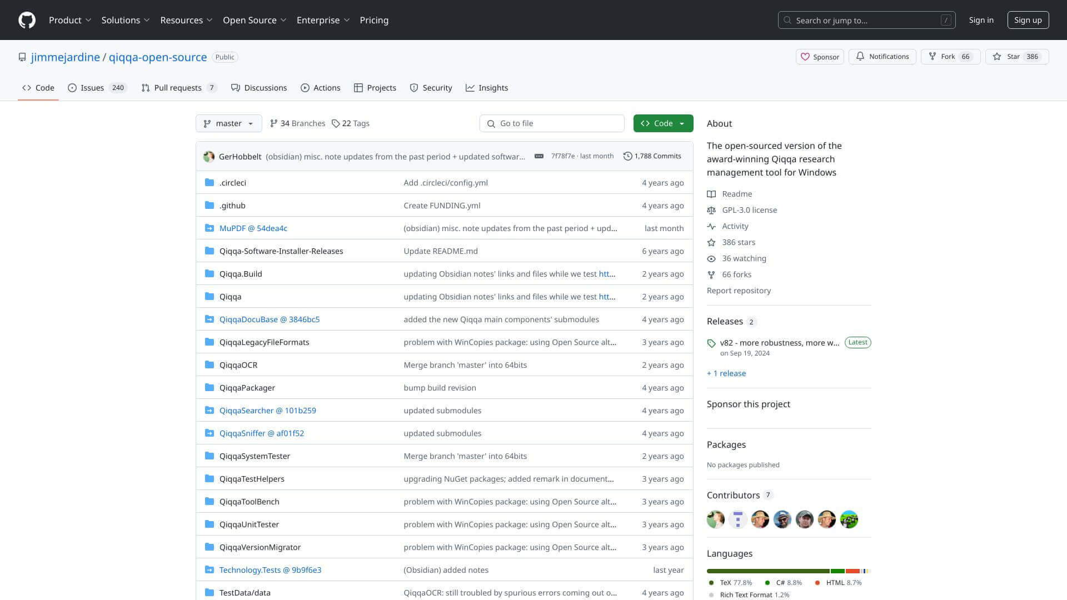Click the commit history clock icon
Screen dimensions: 1067x600
click(627, 156)
